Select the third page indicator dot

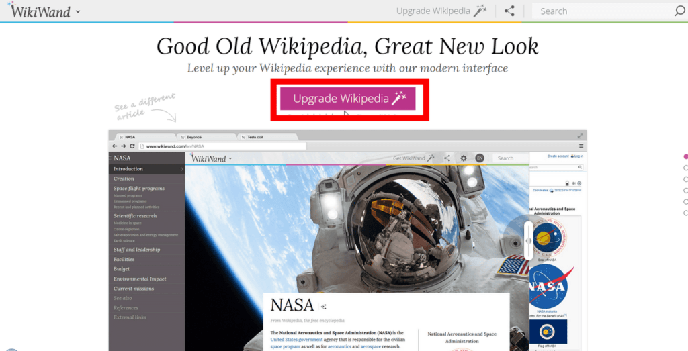(x=685, y=179)
